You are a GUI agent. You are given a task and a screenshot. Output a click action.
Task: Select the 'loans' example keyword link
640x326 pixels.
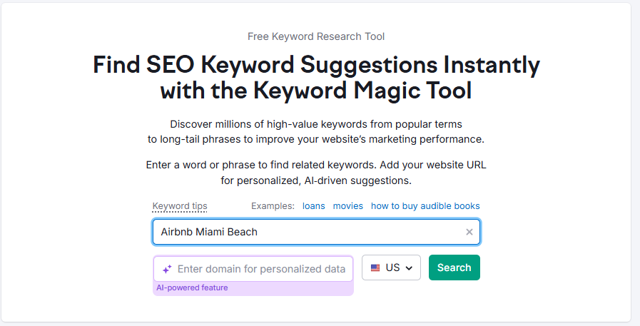click(313, 206)
